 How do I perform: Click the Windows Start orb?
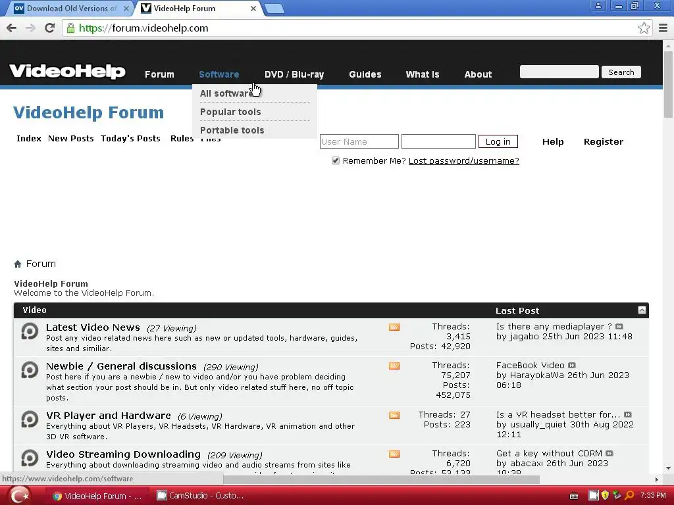tap(19, 496)
